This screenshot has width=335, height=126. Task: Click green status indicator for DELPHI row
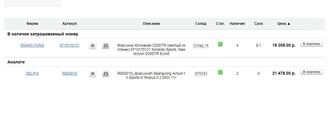(x=220, y=72)
